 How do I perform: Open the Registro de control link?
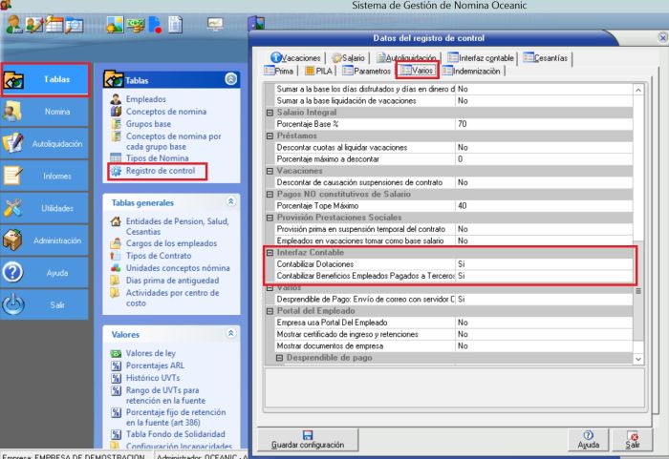[x=160, y=171]
